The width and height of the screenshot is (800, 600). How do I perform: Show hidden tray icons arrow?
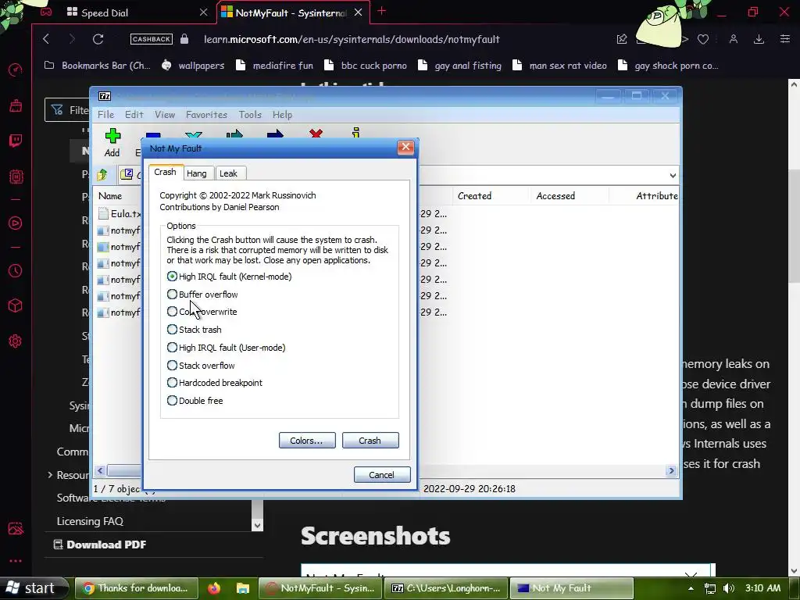(691, 588)
